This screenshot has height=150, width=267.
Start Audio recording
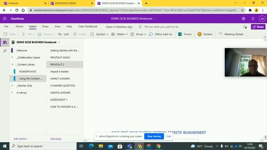80,34
